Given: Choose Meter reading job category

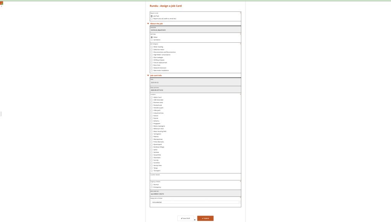Looking at the screenshot, I should tap(152, 47).
